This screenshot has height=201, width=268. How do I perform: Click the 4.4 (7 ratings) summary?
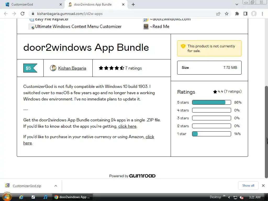click(227, 92)
